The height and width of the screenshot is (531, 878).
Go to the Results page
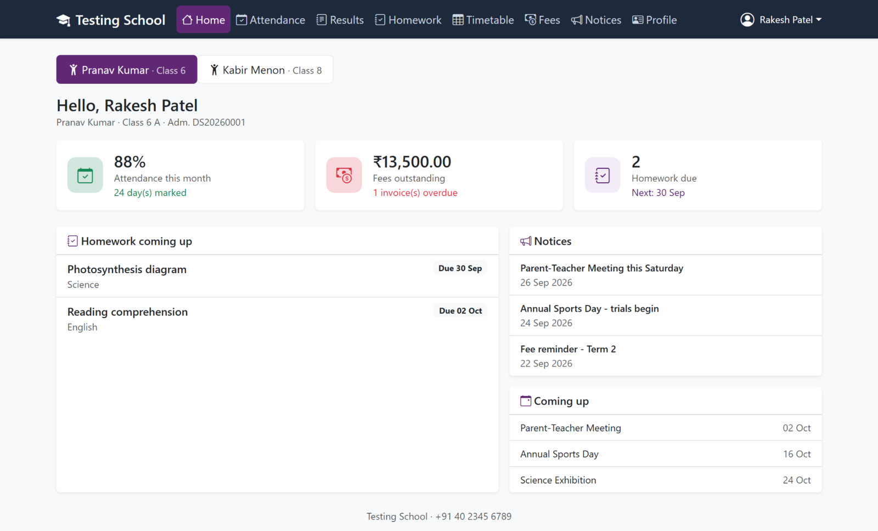340,20
